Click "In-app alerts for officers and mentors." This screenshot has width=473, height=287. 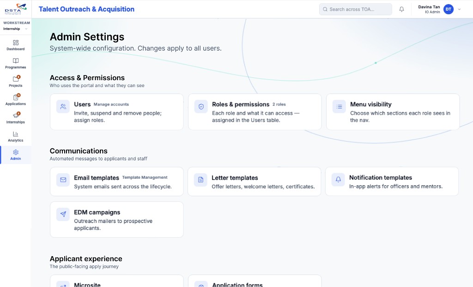(396, 186)
